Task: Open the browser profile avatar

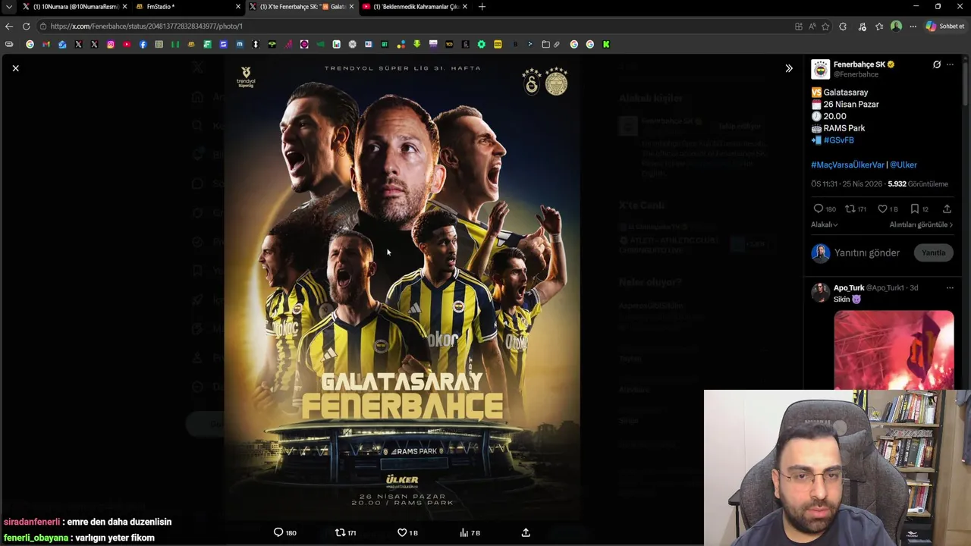Action: pyautogui.click(x=896, y=26)
